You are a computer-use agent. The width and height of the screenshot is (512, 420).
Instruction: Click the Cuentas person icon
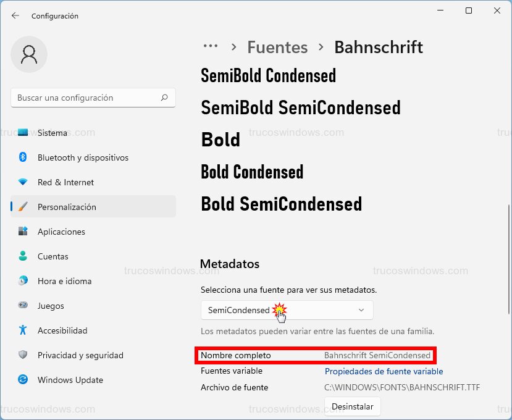point(23,256)
